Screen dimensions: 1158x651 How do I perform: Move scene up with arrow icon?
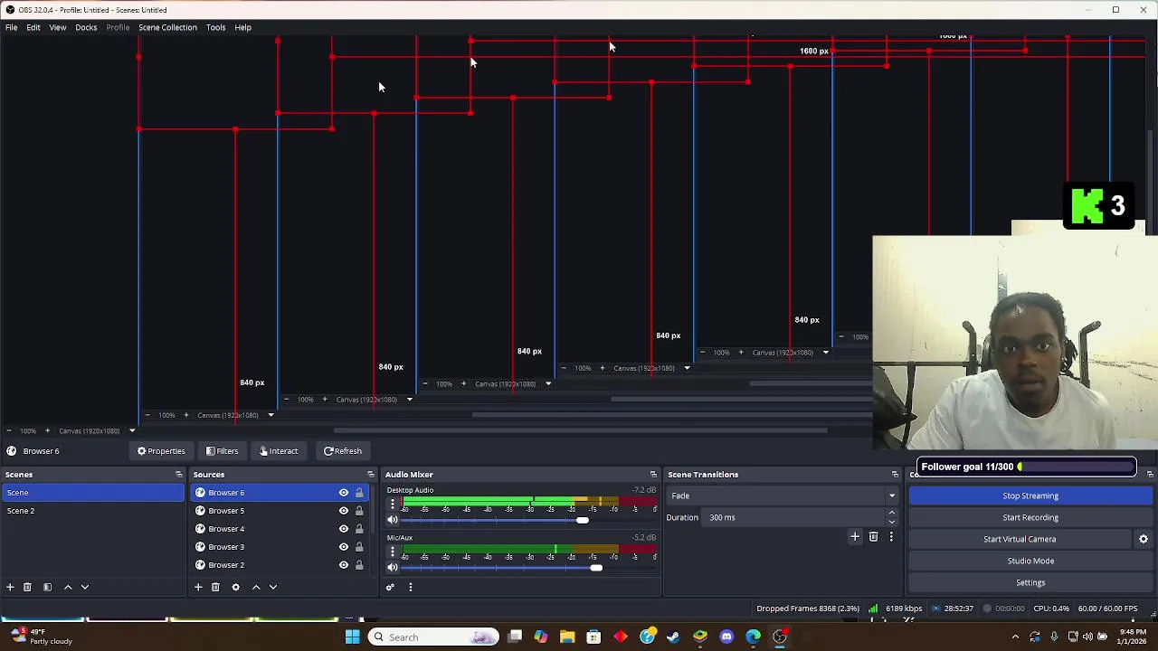68,587
